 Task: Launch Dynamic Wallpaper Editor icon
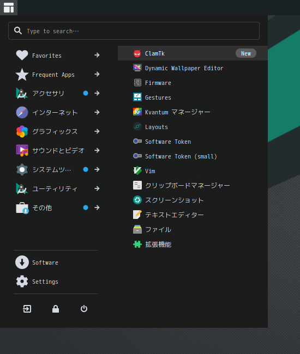pyautogui.click(x=137, y=68)
